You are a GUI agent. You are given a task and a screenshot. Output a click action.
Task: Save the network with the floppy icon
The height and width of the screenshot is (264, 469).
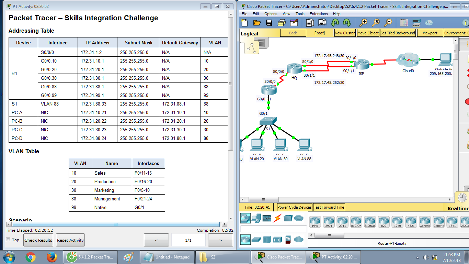tap(269, 23)
